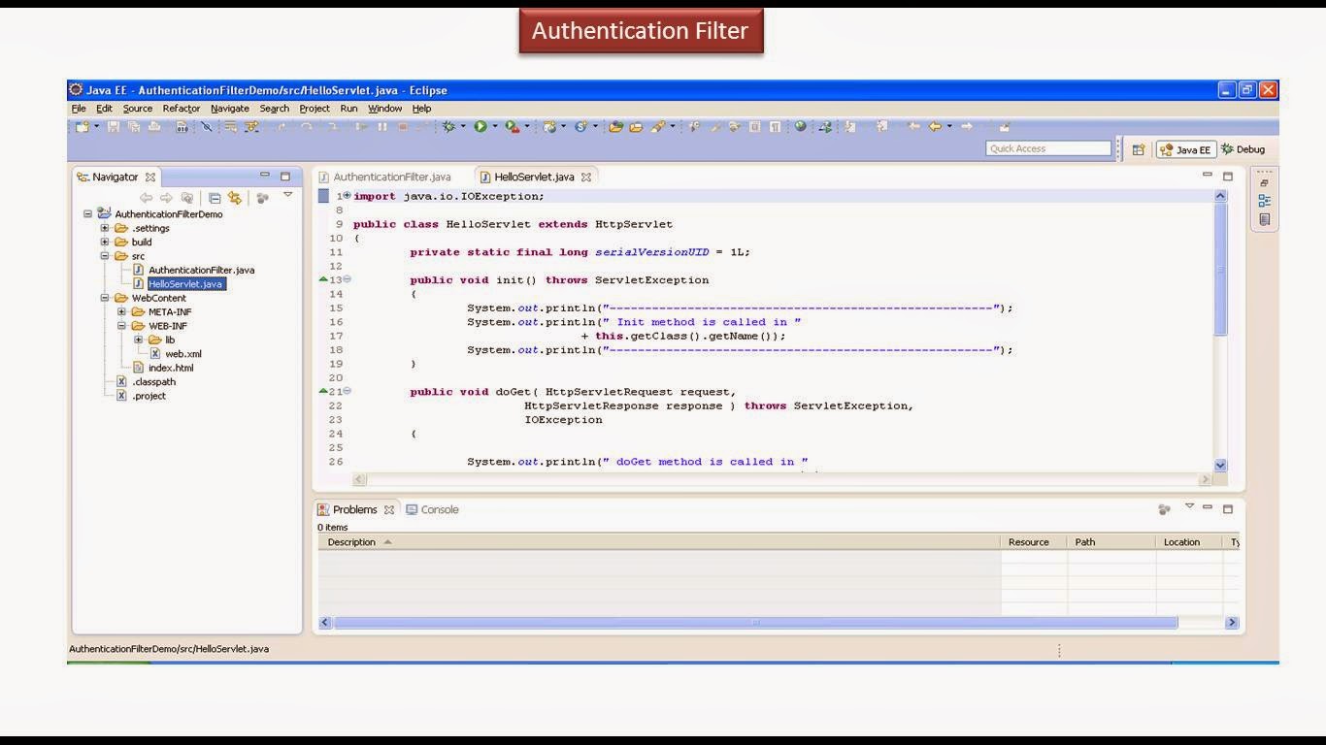Open the Source menu
This screenshot has height=745, width=1326.
click(137, 108)
